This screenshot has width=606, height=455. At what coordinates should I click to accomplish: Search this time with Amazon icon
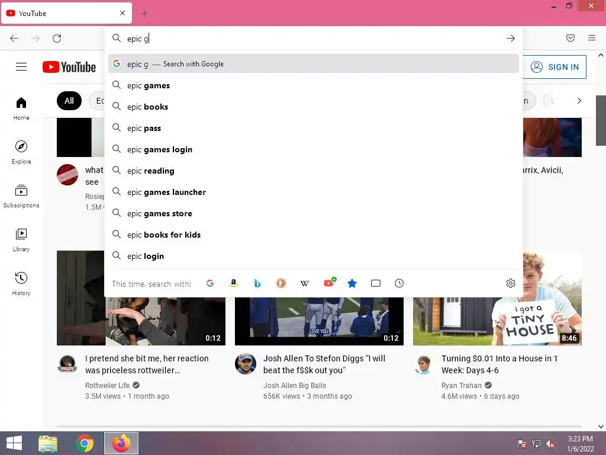click(233, 283)
